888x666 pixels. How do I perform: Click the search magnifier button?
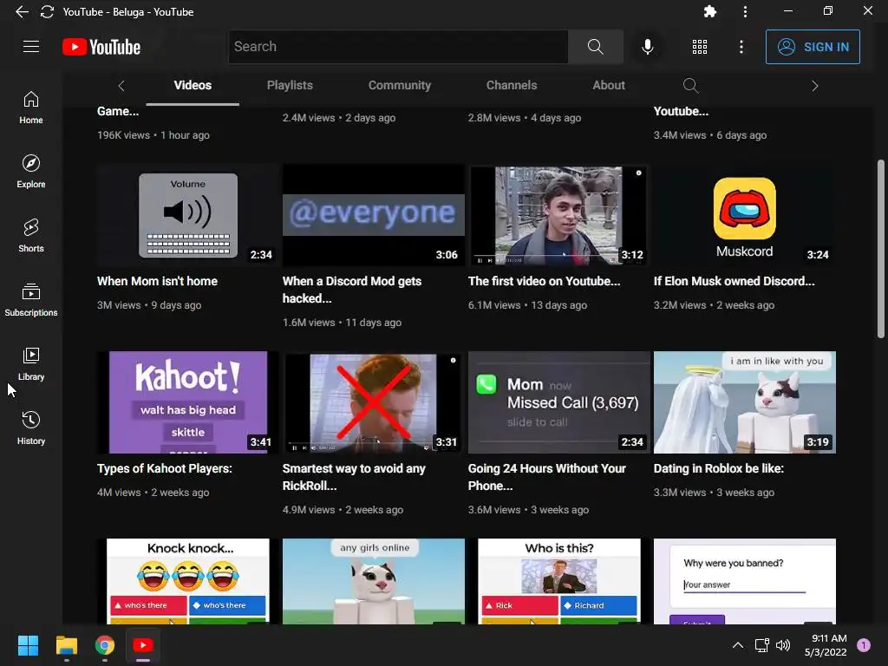point(595,47)
